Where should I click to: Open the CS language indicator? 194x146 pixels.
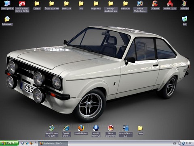[175, 143]
